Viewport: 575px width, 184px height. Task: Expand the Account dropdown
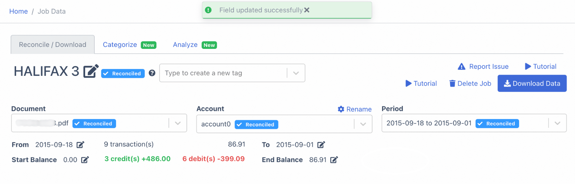click(363, 124)
